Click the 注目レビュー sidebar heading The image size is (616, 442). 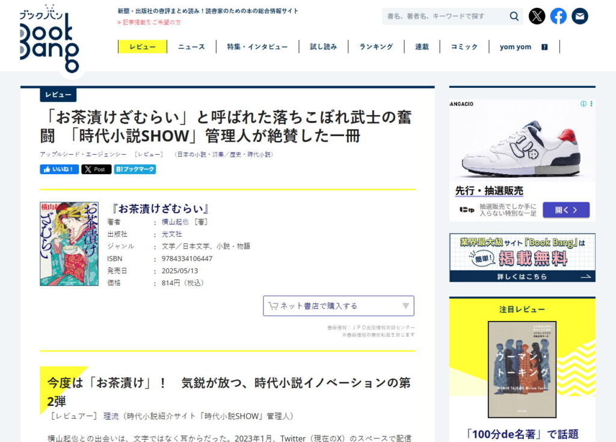point(522,310)
